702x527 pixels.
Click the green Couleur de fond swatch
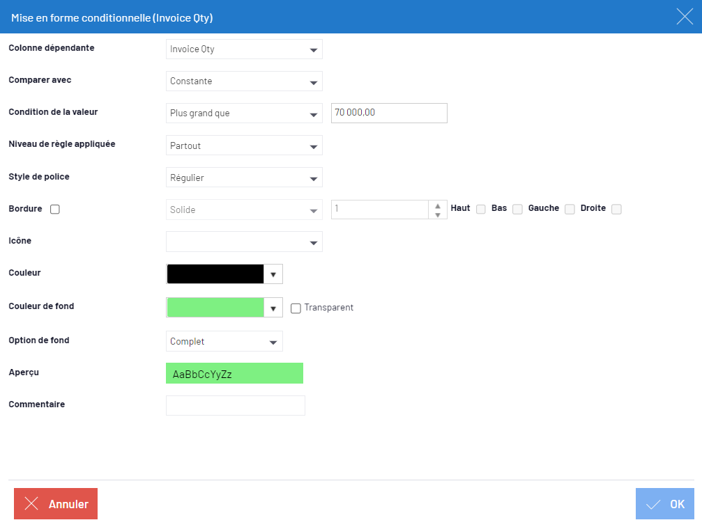(x=215, y=308)
